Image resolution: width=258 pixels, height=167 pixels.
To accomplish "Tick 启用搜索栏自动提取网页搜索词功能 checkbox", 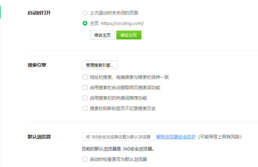I will pyautogui.click(x=85, y=88).
